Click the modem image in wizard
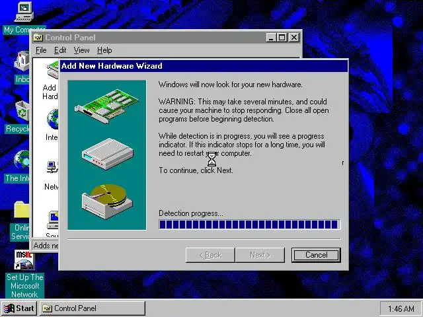 point(108,154)
